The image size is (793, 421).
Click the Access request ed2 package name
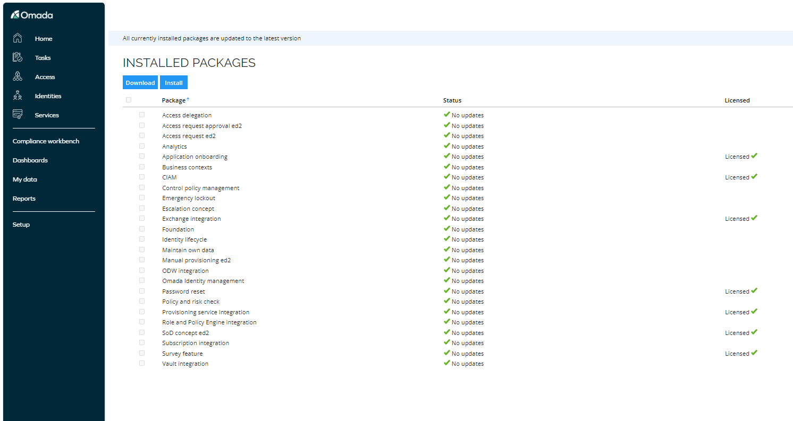pos(189,136)
